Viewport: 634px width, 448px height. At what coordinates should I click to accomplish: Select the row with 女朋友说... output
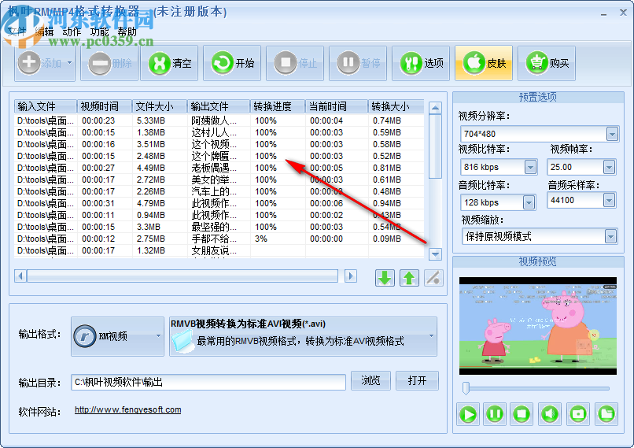click(x=219, y=250)
